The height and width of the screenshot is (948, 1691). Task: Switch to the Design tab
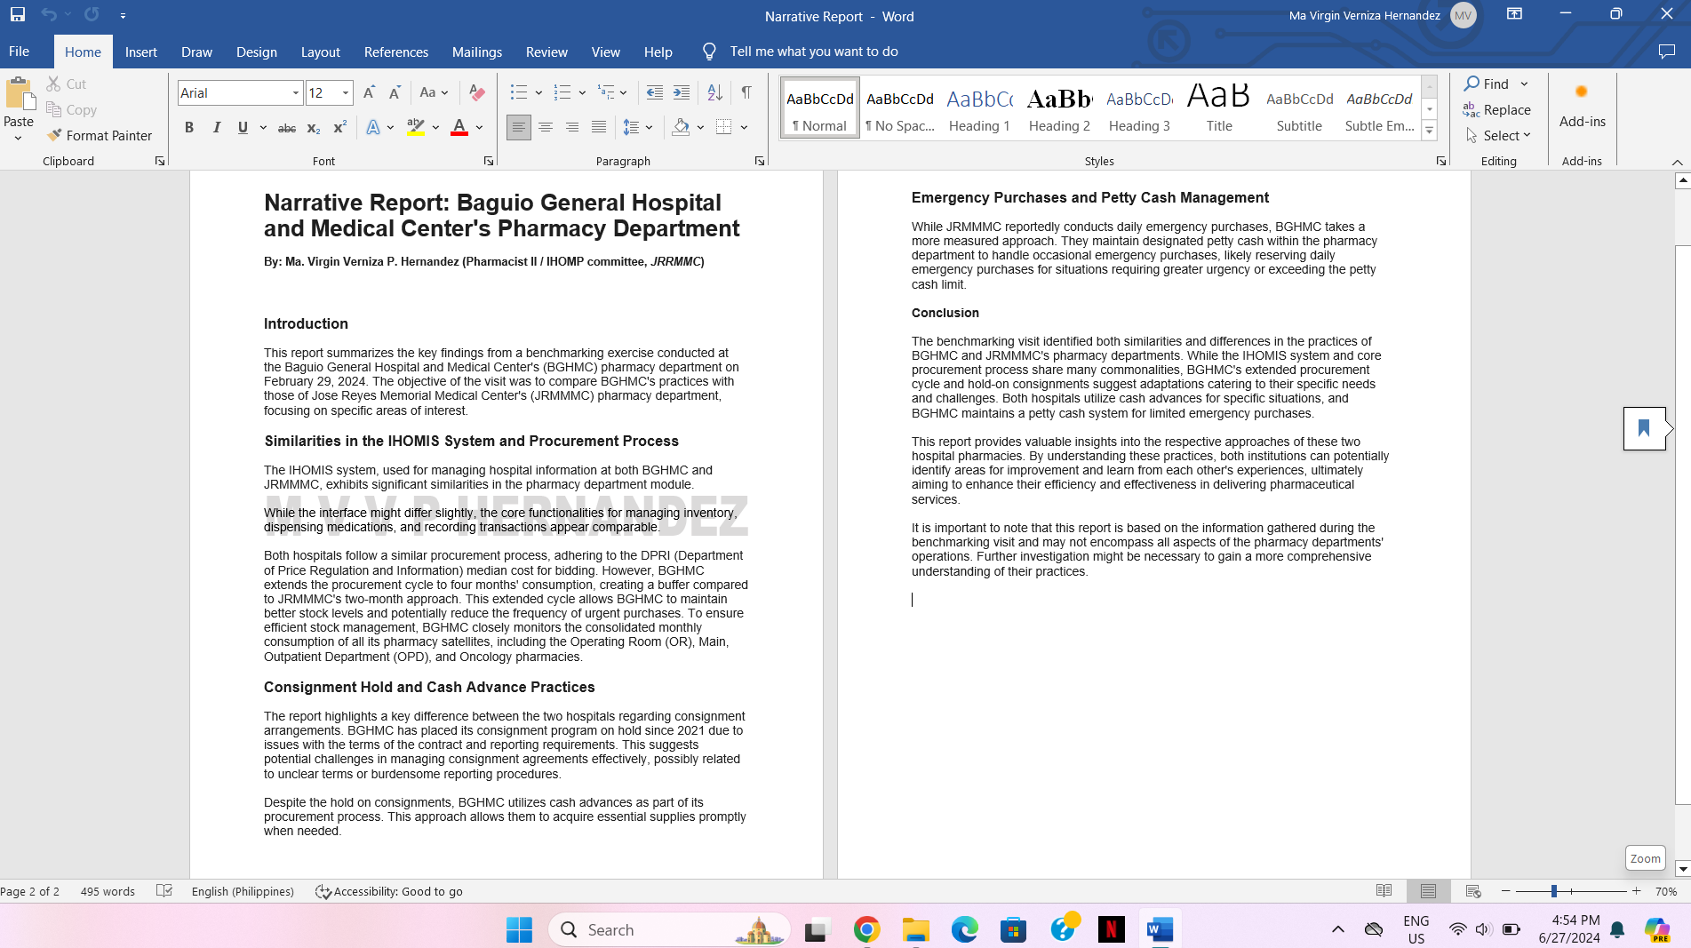256,52
